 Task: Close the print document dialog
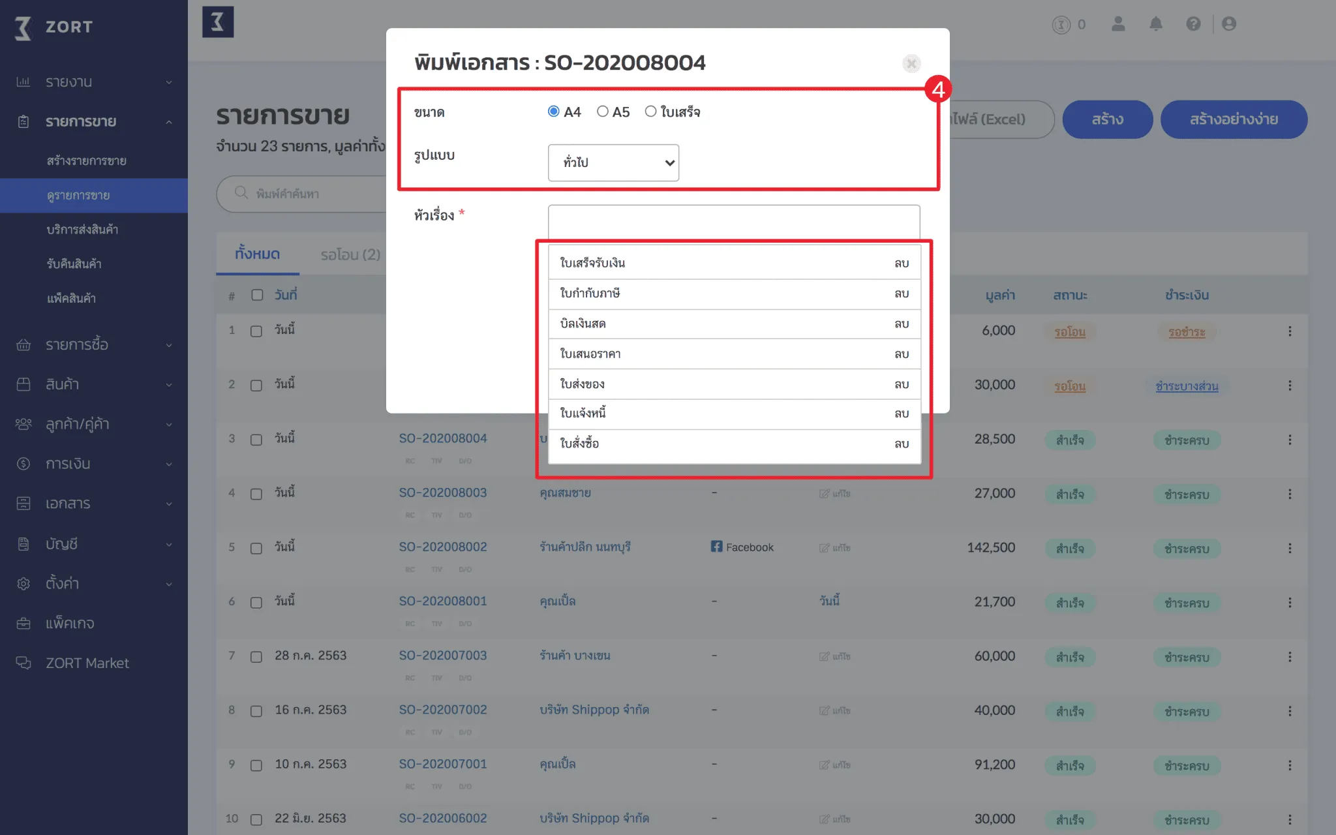click(911, 63)
